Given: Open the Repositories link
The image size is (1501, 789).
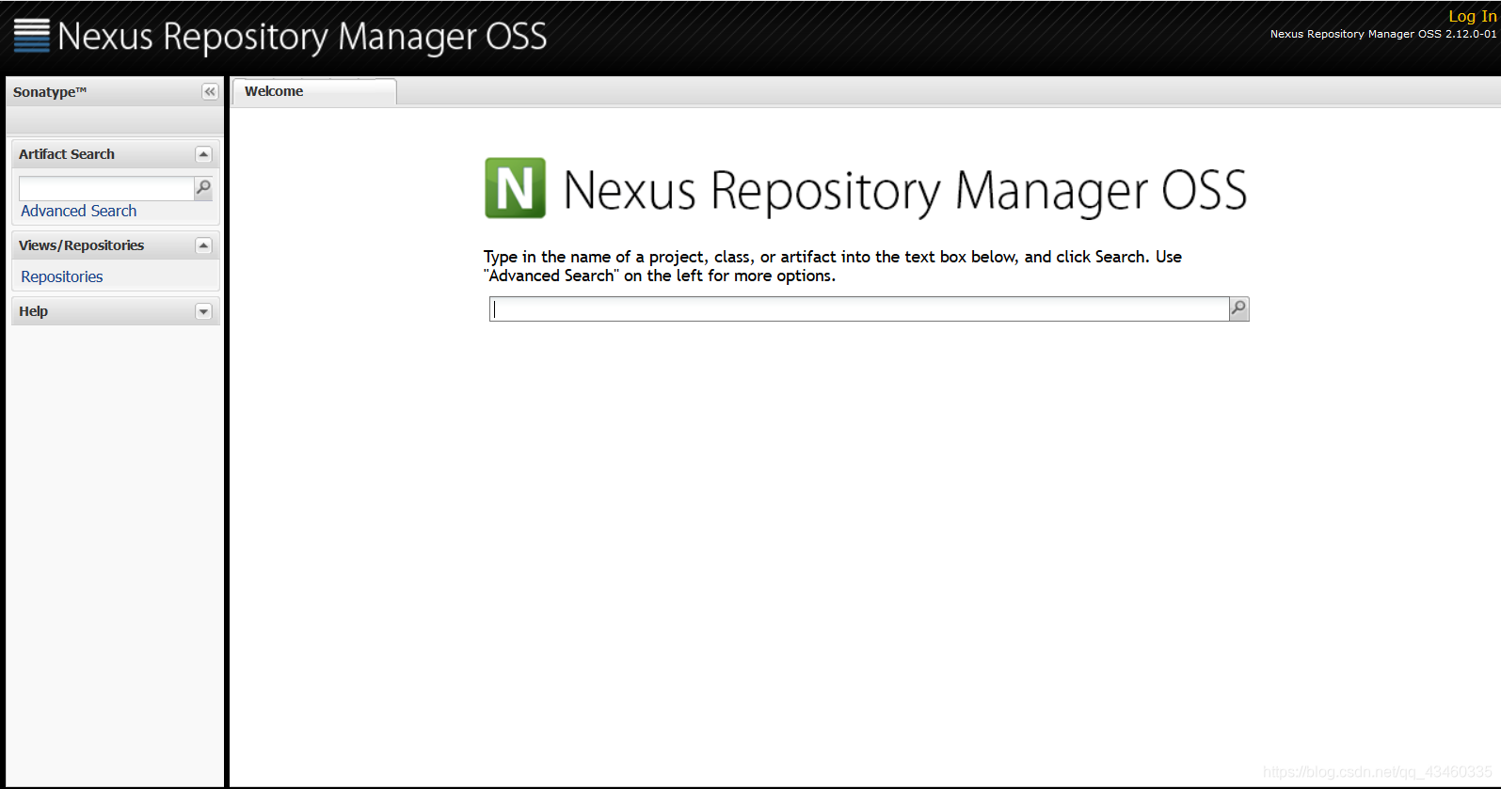Looking at the screenshot, I should tap(62, 276).
